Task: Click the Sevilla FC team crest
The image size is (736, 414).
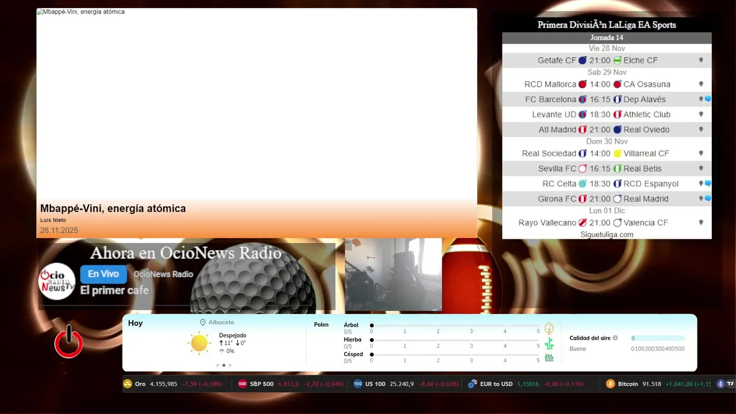Action: pyautogui.click(x=582, y=168)
